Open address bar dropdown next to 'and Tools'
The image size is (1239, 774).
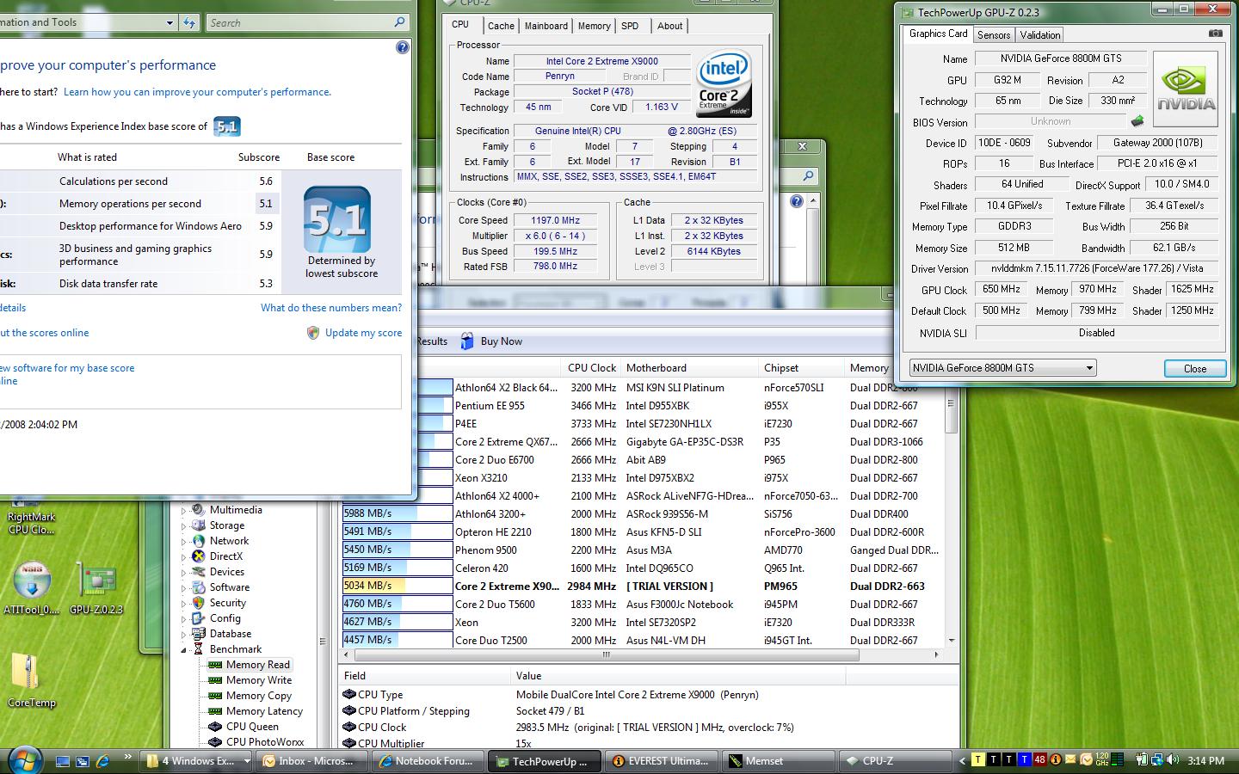tap(170, 23)
